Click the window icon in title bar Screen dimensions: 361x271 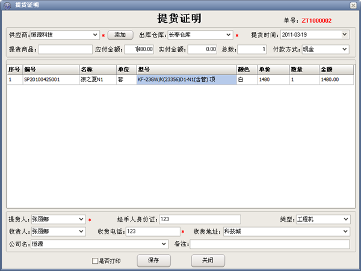[x=6, y=5]
